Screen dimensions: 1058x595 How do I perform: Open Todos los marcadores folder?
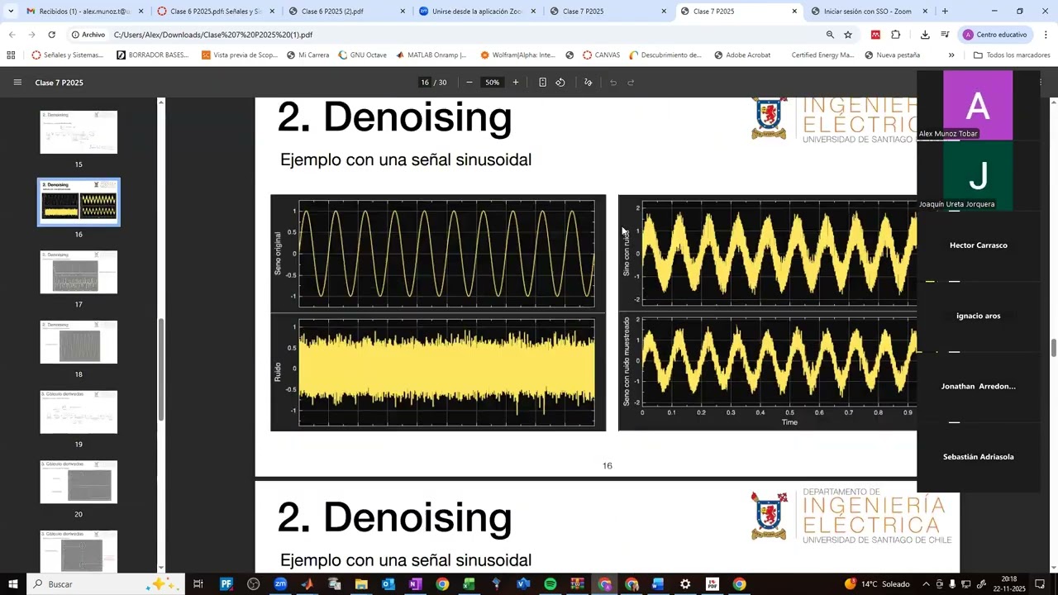pos(1012,55)
